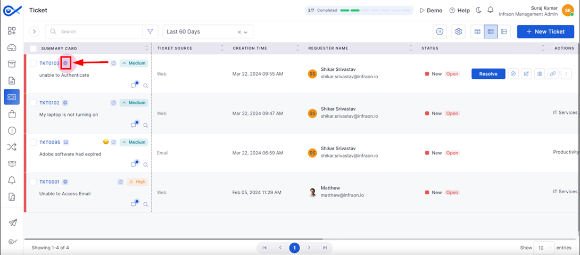Screen dimensions: 580x255
Task: Open the Demo menu item
Action: click(x=431, y=10)
